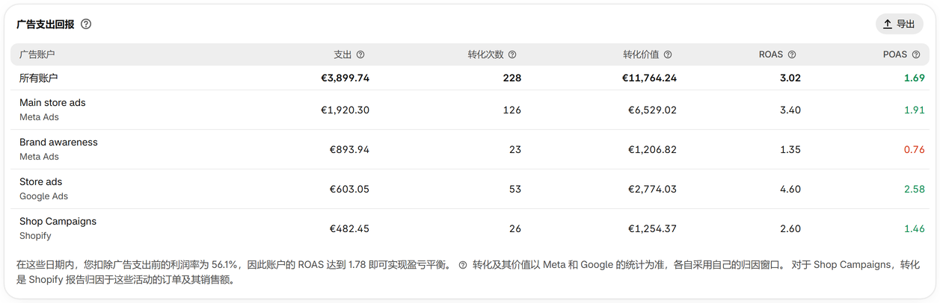
Task: Open the help icon next to 转化次数 header
Action: click(x=512, y=54)
